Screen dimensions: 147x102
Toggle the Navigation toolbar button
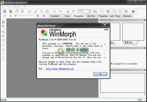(79, 16)
